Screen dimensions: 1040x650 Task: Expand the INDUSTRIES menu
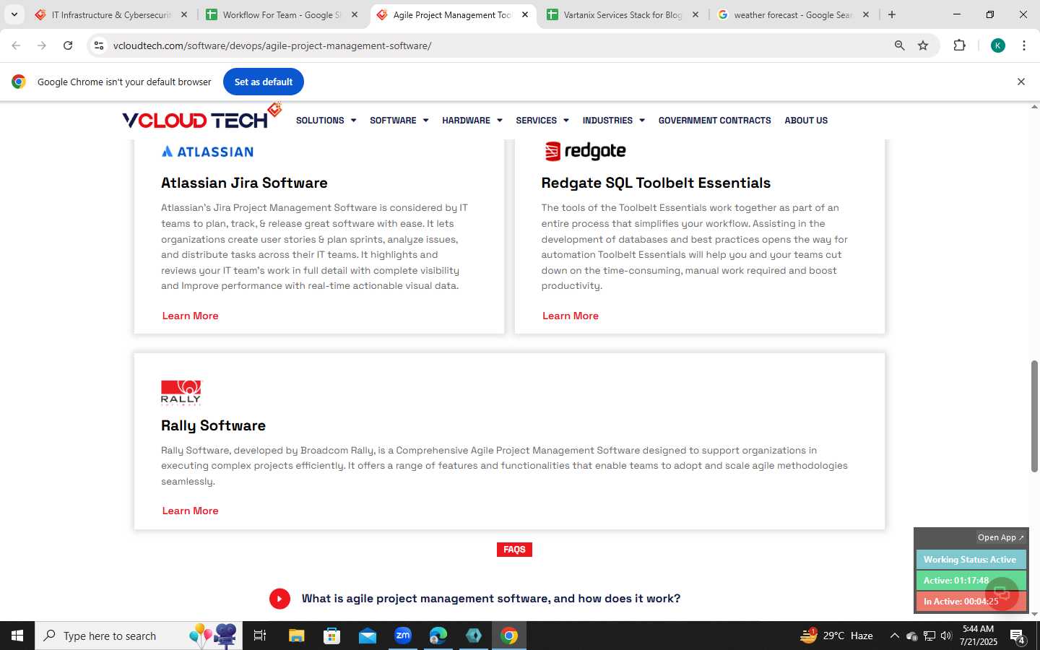613,121
